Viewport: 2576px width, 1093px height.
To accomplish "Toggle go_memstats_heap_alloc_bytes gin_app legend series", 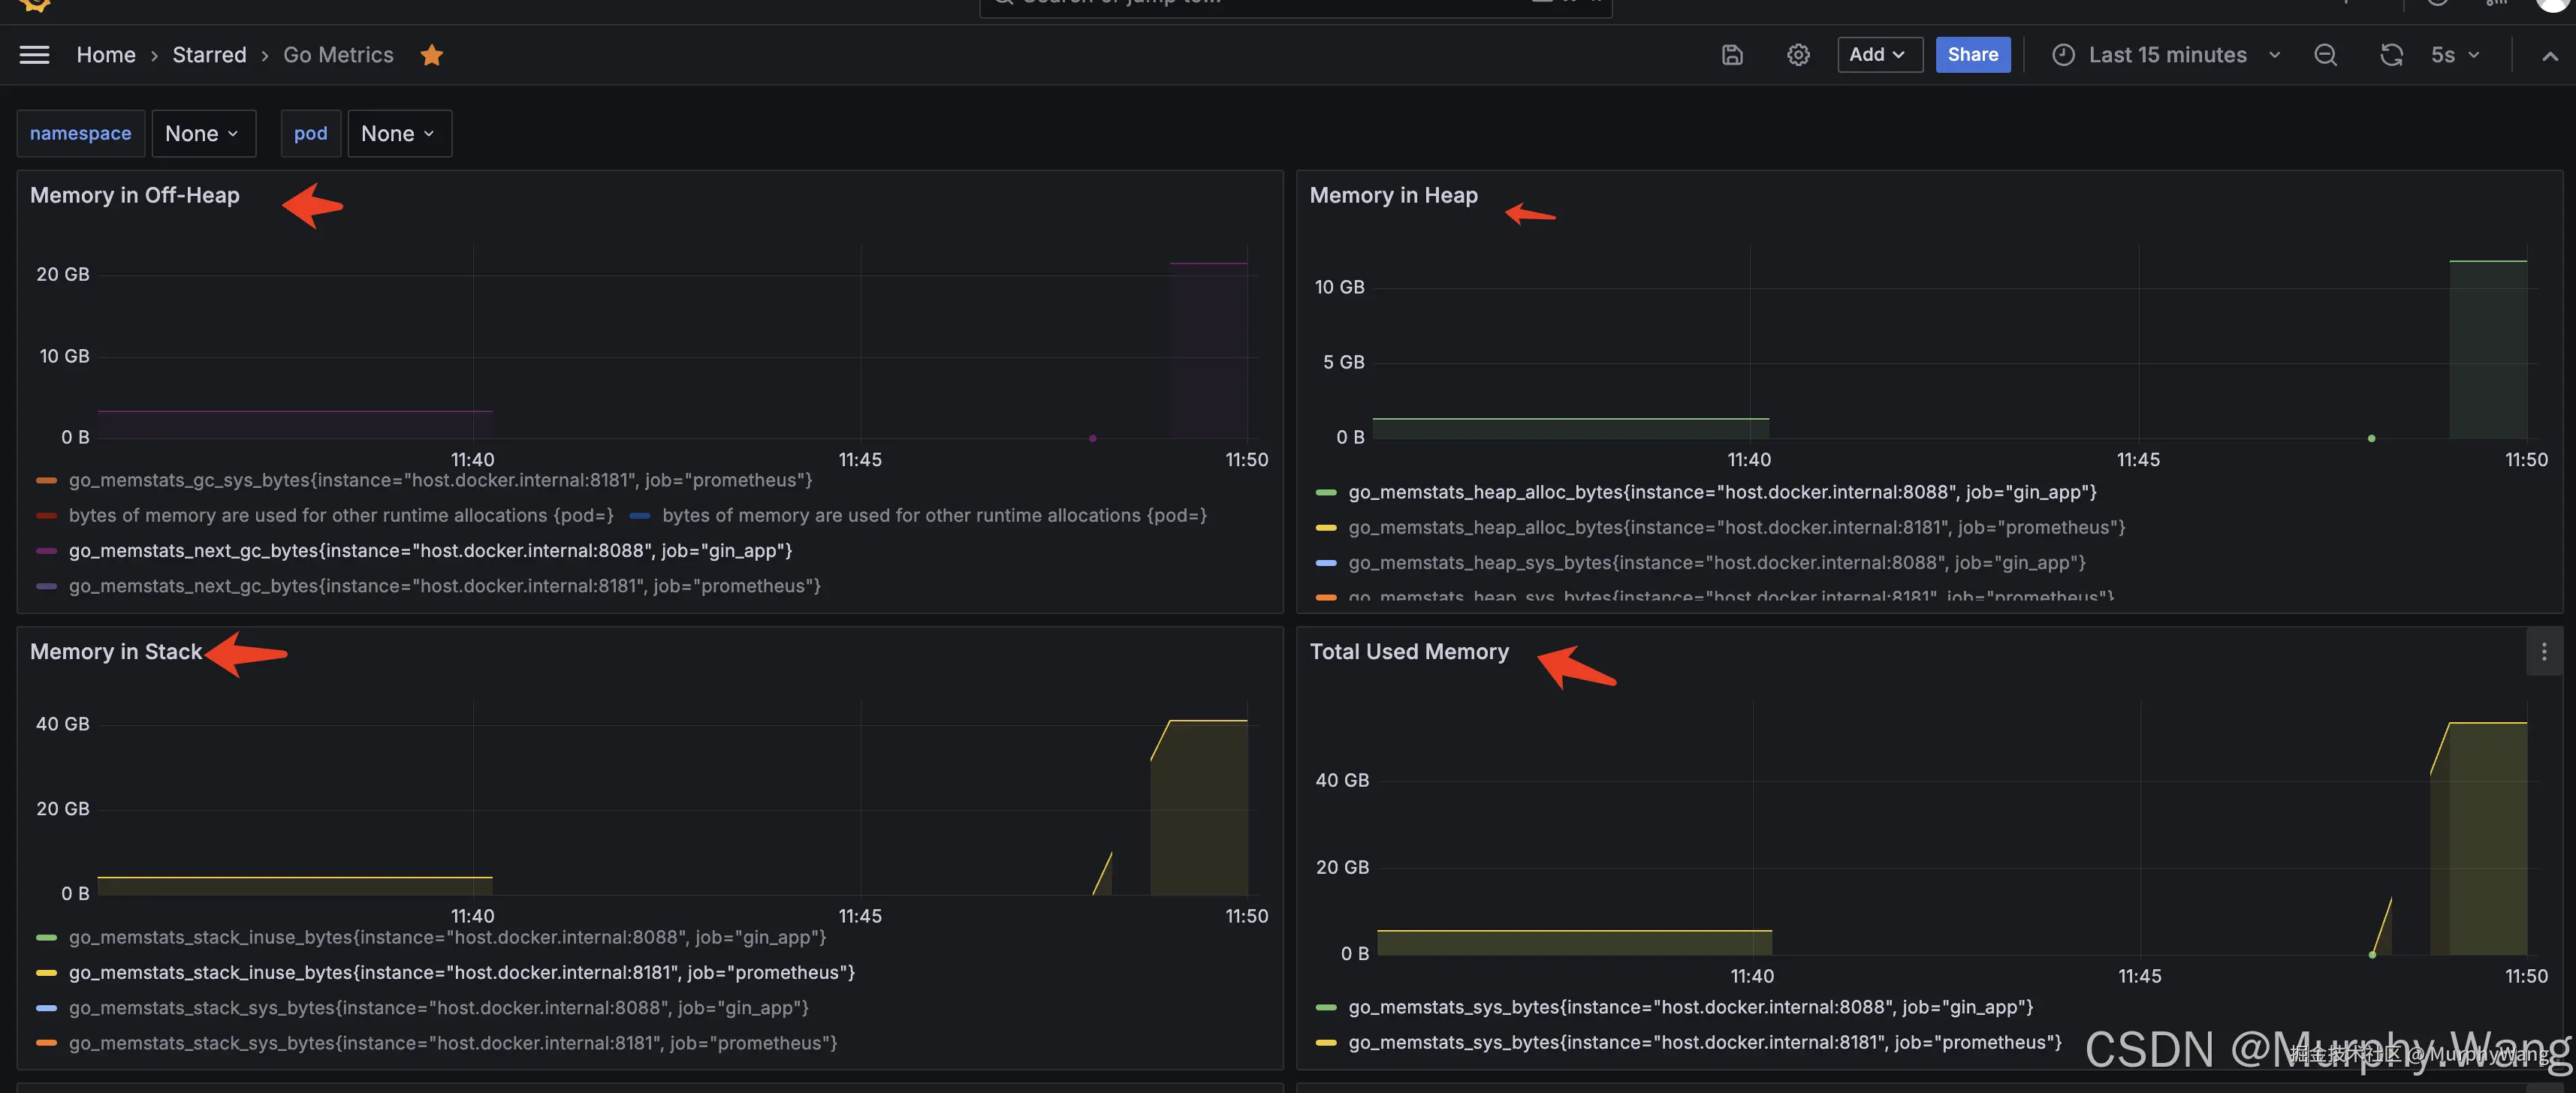I will [x=1722, y=492].
